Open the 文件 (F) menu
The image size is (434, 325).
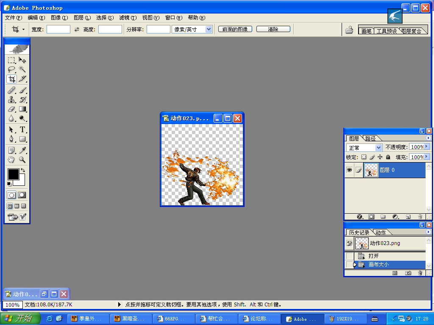coord(14,18)
